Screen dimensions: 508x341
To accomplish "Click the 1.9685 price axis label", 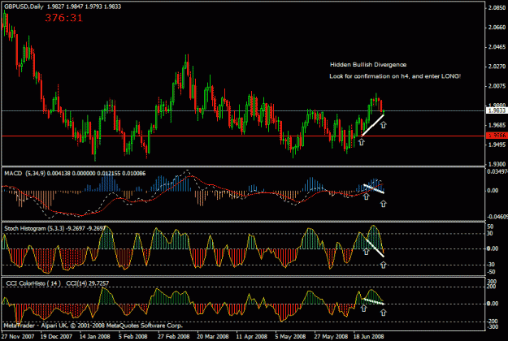I will [x=497, y=125].
